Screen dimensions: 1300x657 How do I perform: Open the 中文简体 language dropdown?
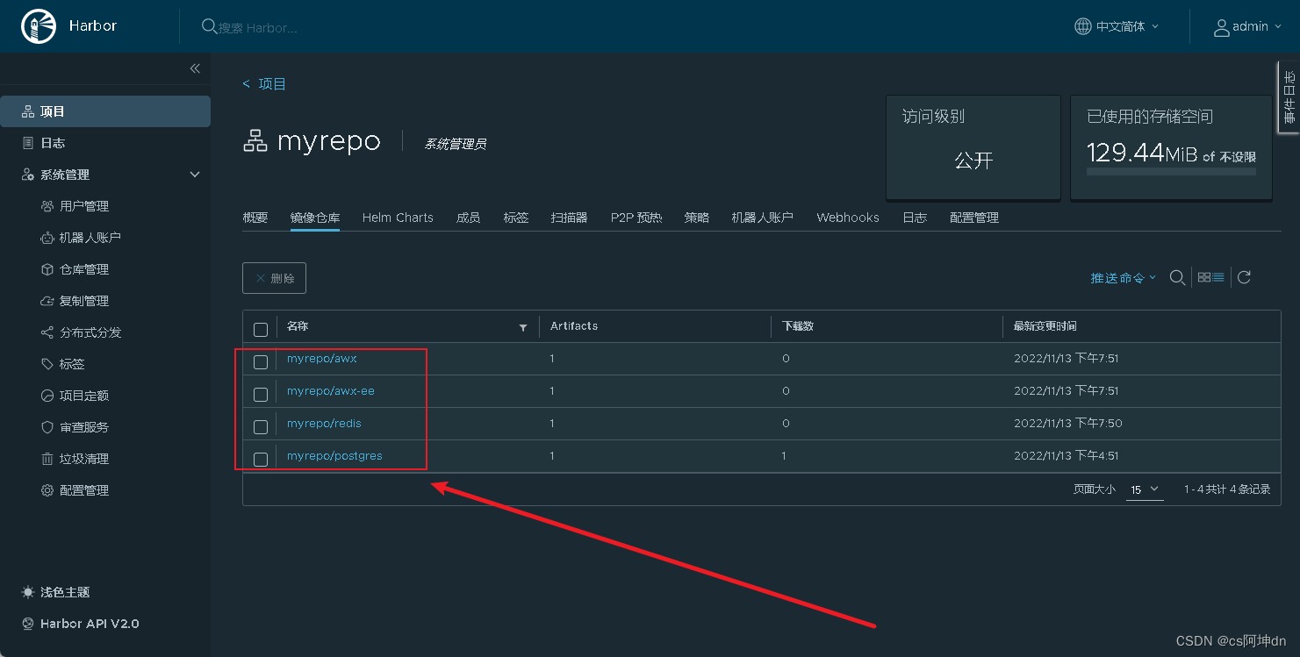1117,26
